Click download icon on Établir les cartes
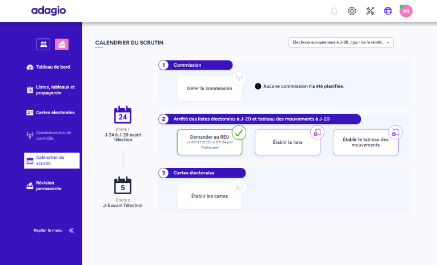437x265 pixels. (239, 186)
